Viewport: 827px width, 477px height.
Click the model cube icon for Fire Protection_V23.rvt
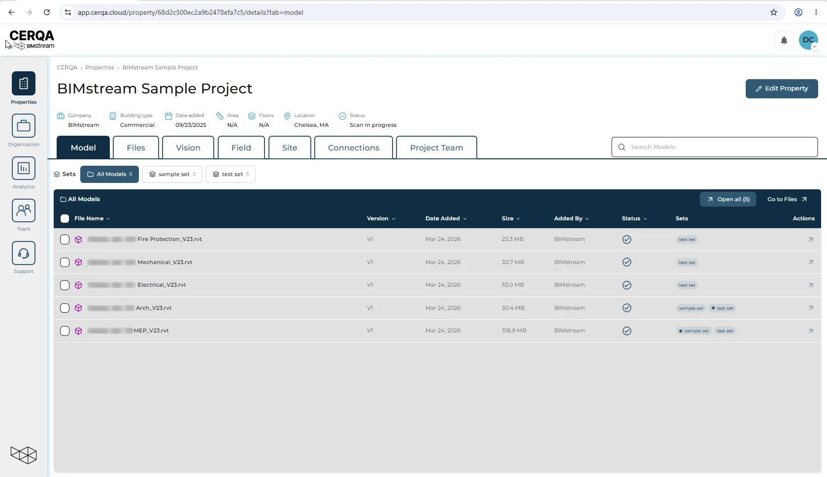click(x=78, y=239)
